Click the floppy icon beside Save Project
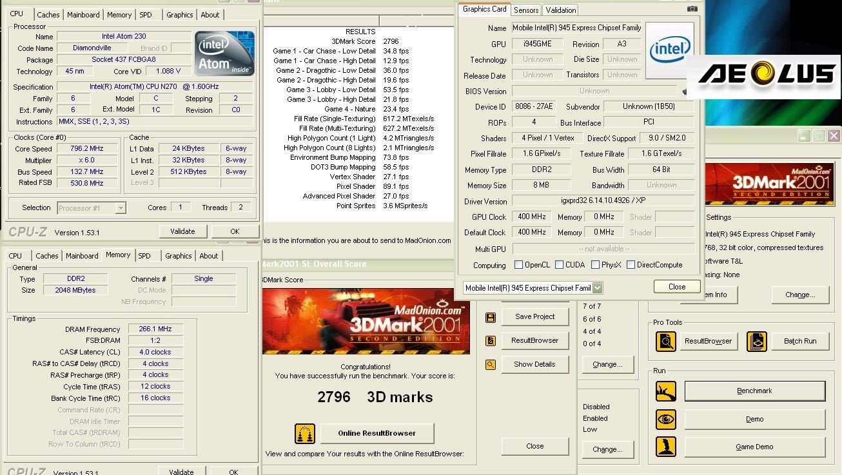 click(491, 317)
